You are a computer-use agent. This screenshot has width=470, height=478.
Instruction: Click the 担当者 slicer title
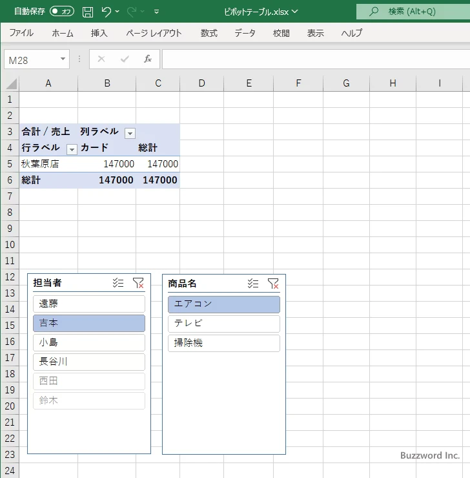48,283
